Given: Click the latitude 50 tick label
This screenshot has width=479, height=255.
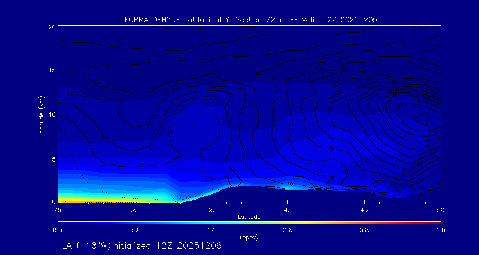Looking at the screenshot, I should [441, 209].
